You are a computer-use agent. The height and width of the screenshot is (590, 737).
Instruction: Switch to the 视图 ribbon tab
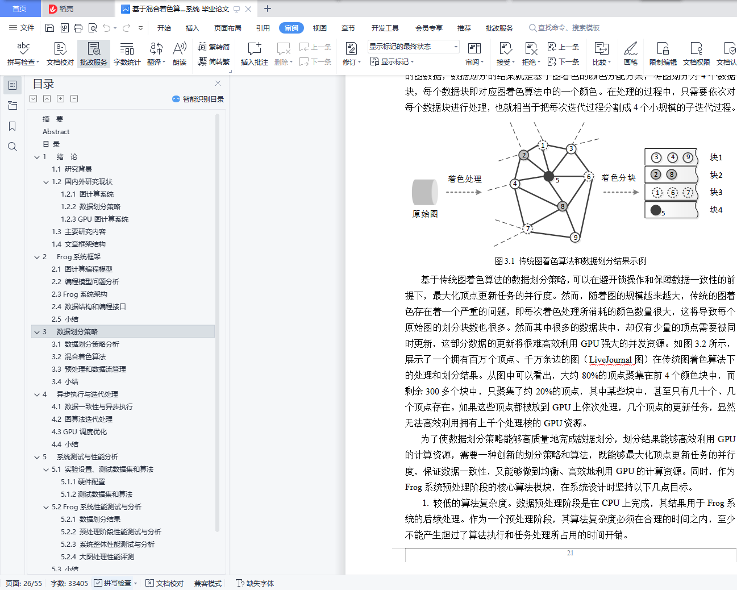point(320,28)
